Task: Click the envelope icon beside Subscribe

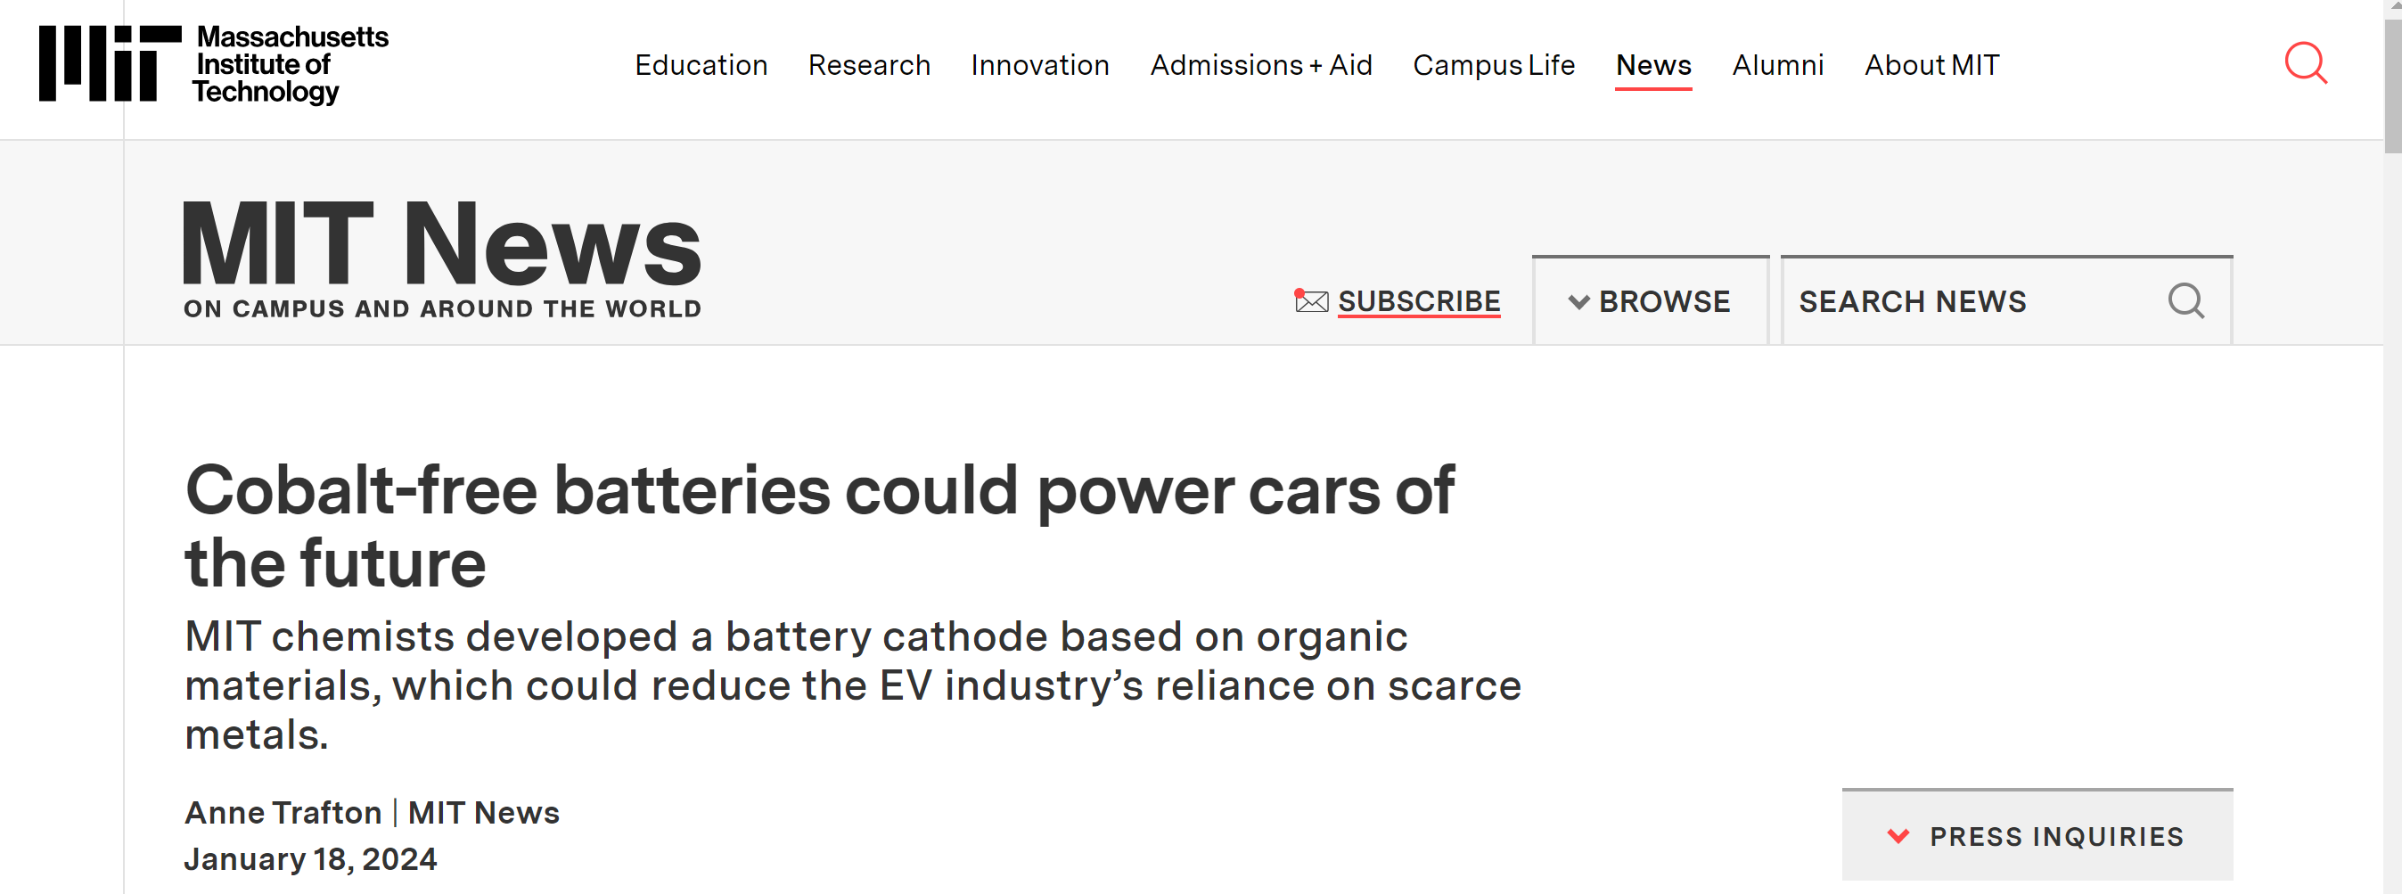Action: [1311, 301]
